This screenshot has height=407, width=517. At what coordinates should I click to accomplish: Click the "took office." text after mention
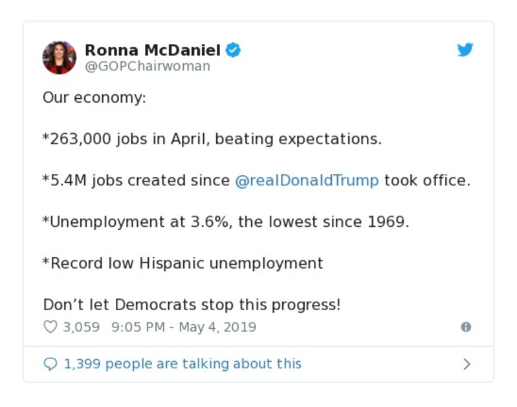tap(427, 180)
